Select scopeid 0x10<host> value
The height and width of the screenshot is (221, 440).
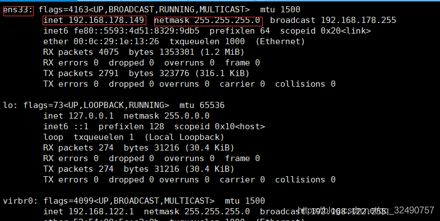pyautogui.click(x=219, y=126)
